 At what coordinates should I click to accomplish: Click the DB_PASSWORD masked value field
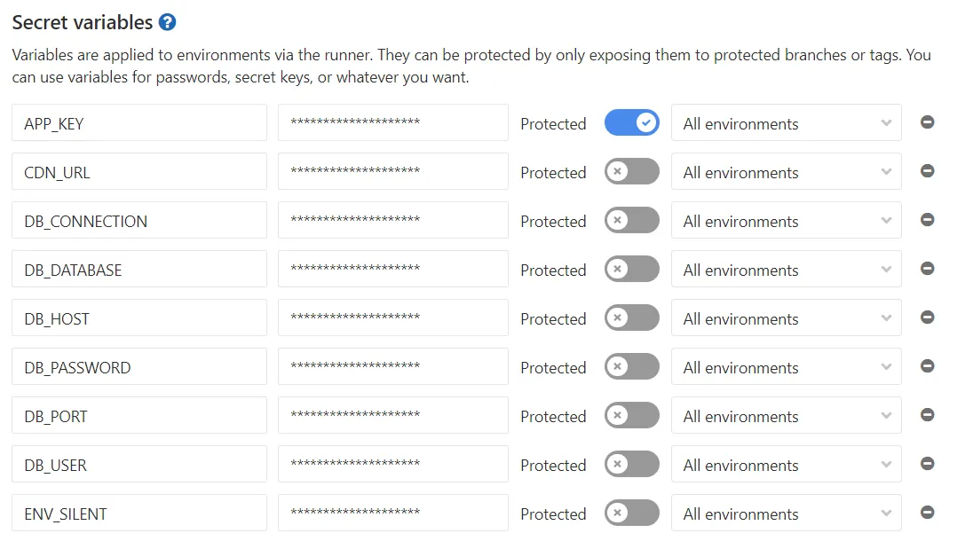click(392, 367)
